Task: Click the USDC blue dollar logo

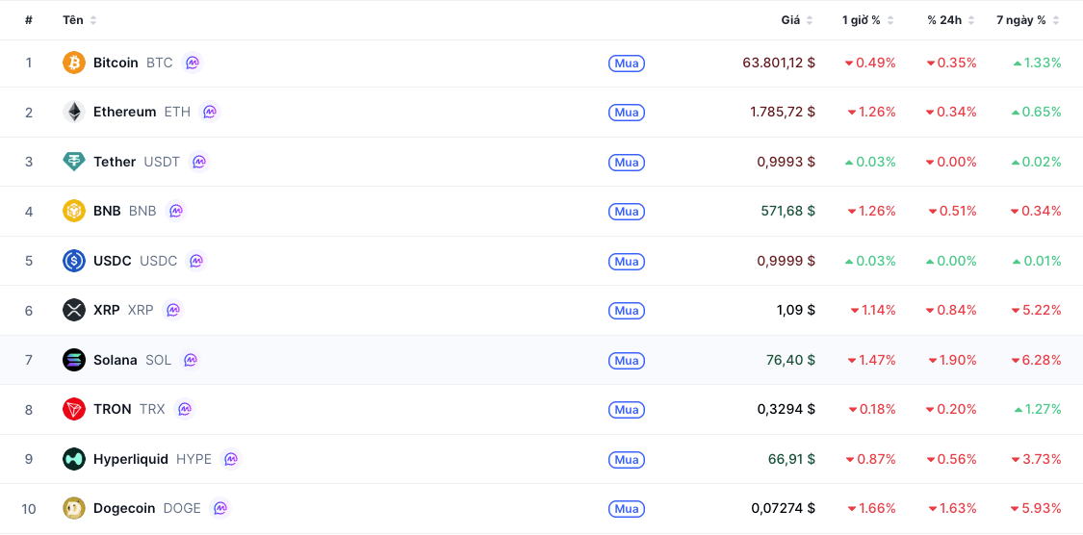Action: (x=74, y=261)
